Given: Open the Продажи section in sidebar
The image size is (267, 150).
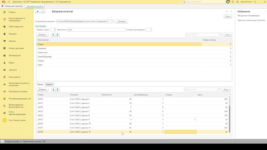Looking at the screenshot, I should (x=13, y=34).
